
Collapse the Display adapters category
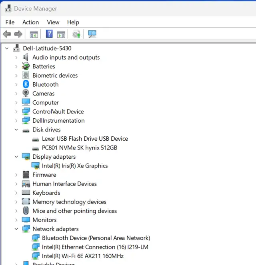pos(16,157)
